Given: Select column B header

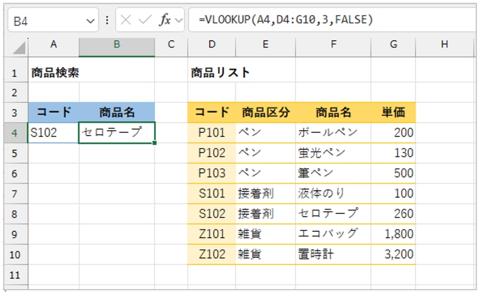Looking at the screenshot, I should (x=117, y=45).
